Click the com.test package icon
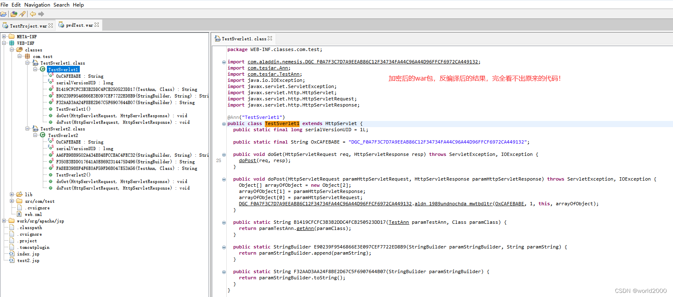 [x=28, y=56]
